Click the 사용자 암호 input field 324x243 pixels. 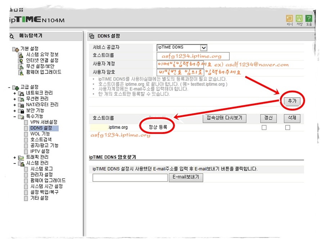[x=180, y=72]
